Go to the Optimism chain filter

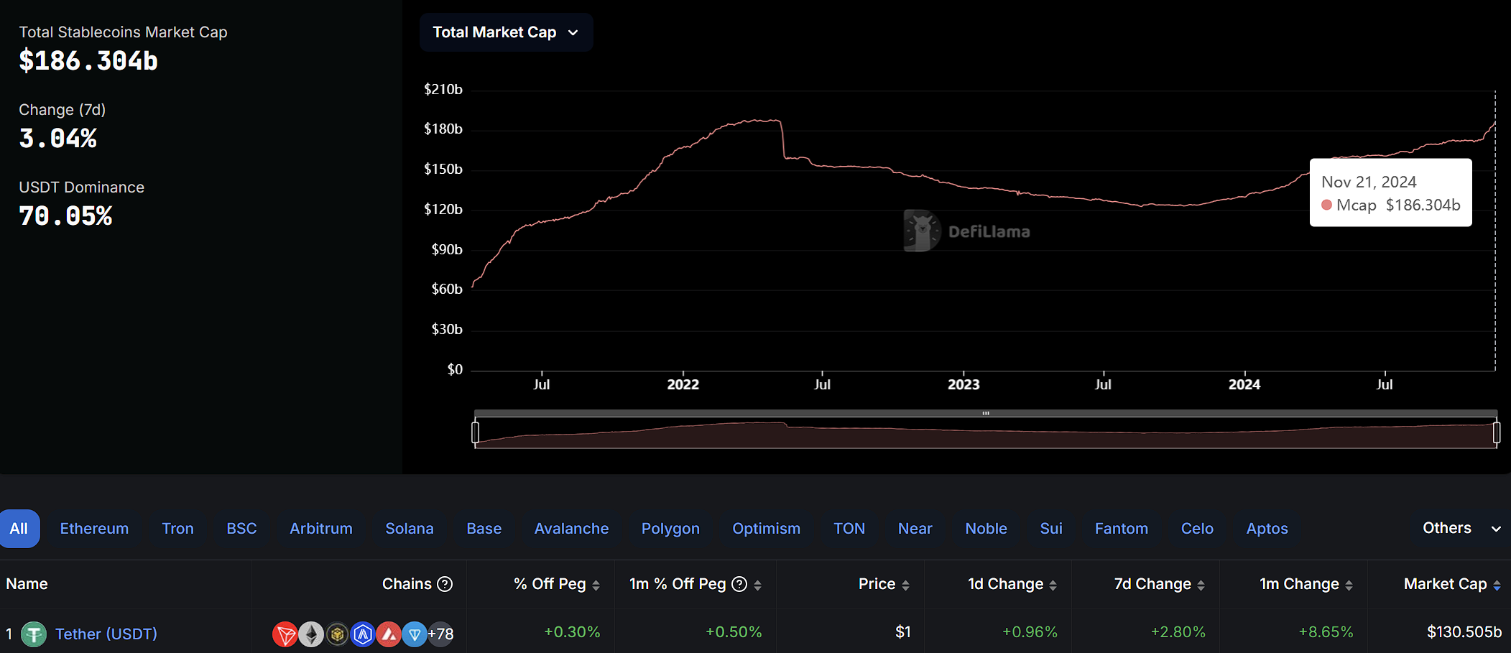click(x=766, y=529)
